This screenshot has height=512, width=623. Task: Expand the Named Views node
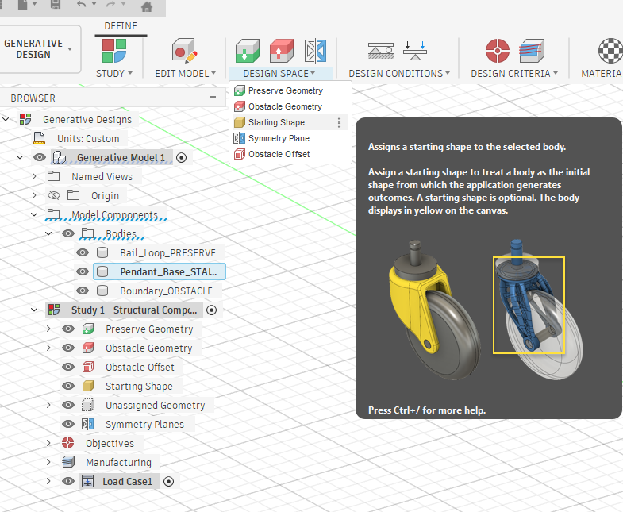coord(34,176)
